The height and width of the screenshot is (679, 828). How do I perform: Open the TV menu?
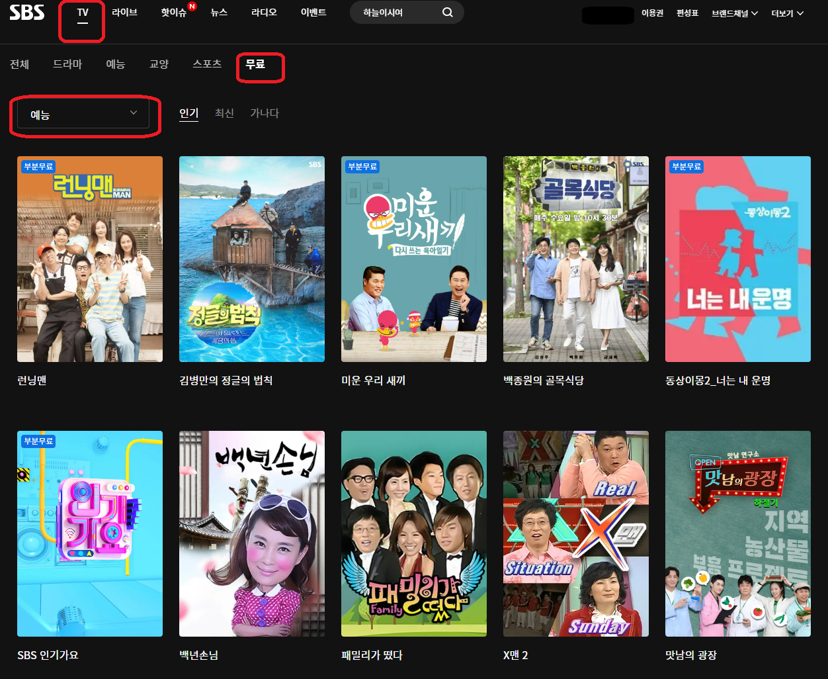(x=83, y=13)
